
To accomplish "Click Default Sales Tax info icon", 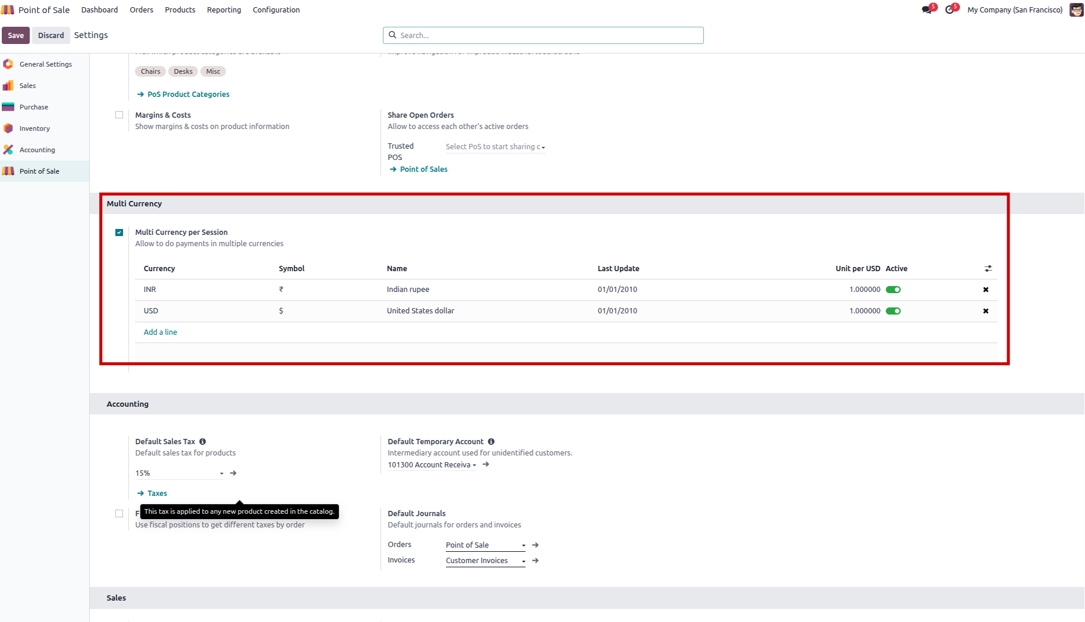I will pyautogui.click(x=203, y=442).
